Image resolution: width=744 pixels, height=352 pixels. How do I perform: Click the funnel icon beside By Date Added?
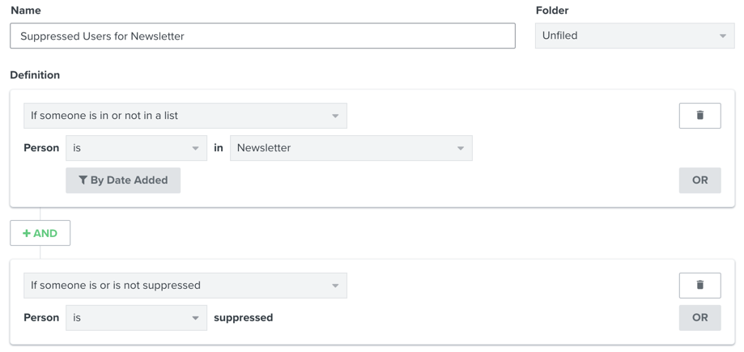(x=83, y=180)
